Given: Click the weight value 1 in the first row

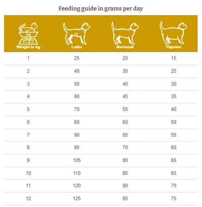Looking at the screenshot, I should [28, 58].
